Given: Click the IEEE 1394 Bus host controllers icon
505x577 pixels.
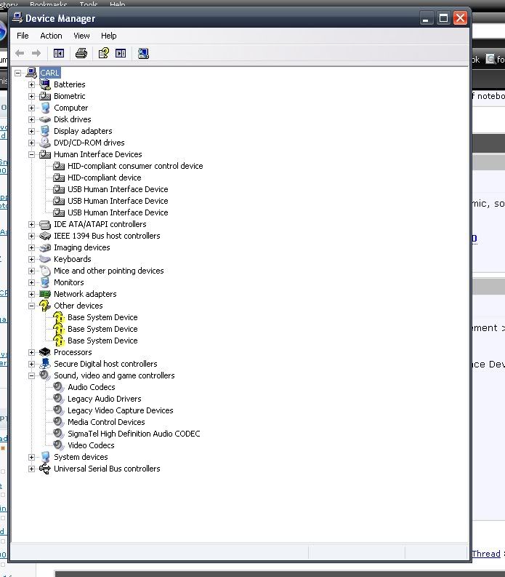Looking at the screenshot, I should (x=45, y=236).
